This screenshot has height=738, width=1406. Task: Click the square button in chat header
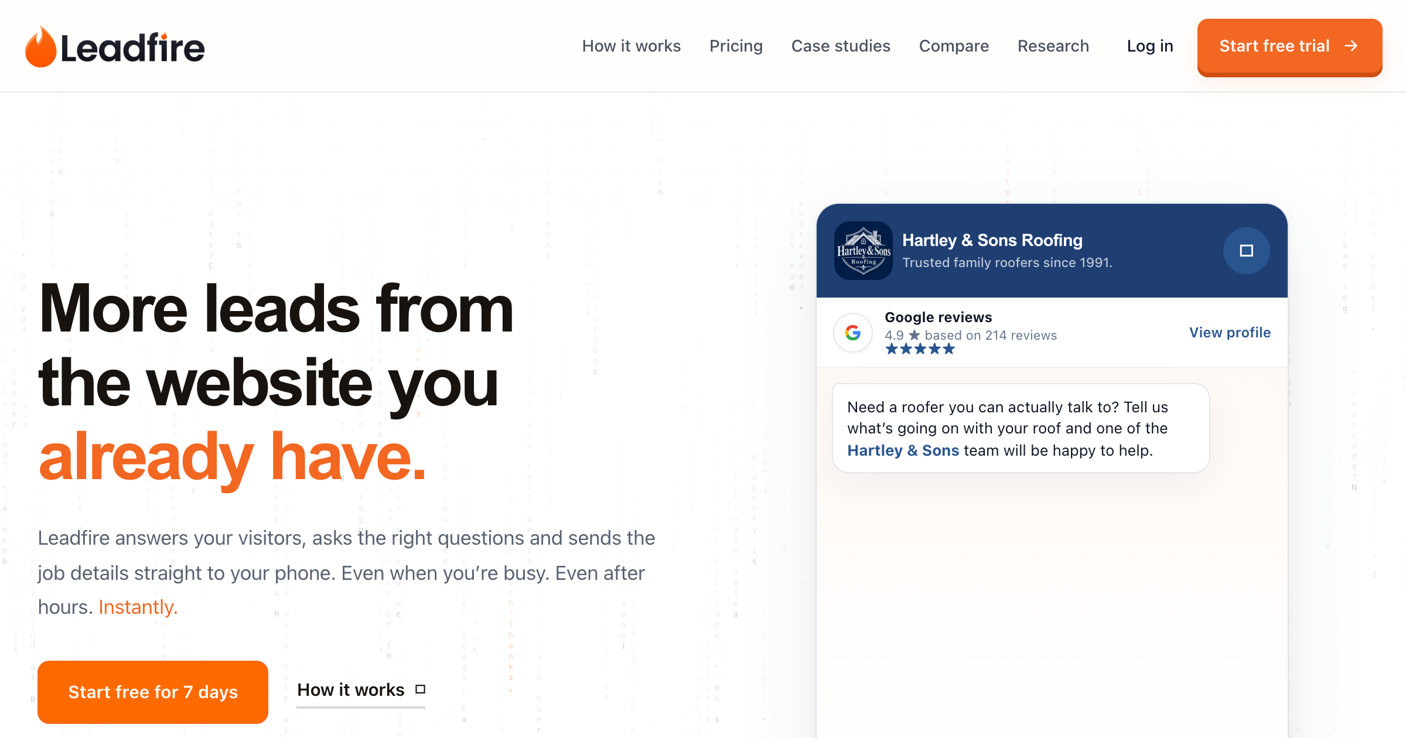tap(1246, 251)
